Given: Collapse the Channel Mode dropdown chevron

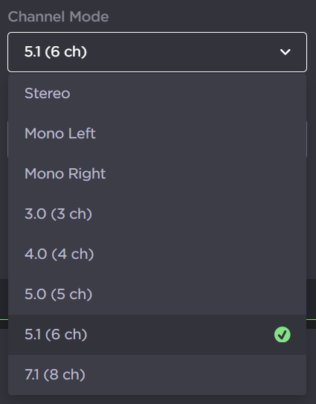Looking at the screenshot, I should tap(285, 52).
